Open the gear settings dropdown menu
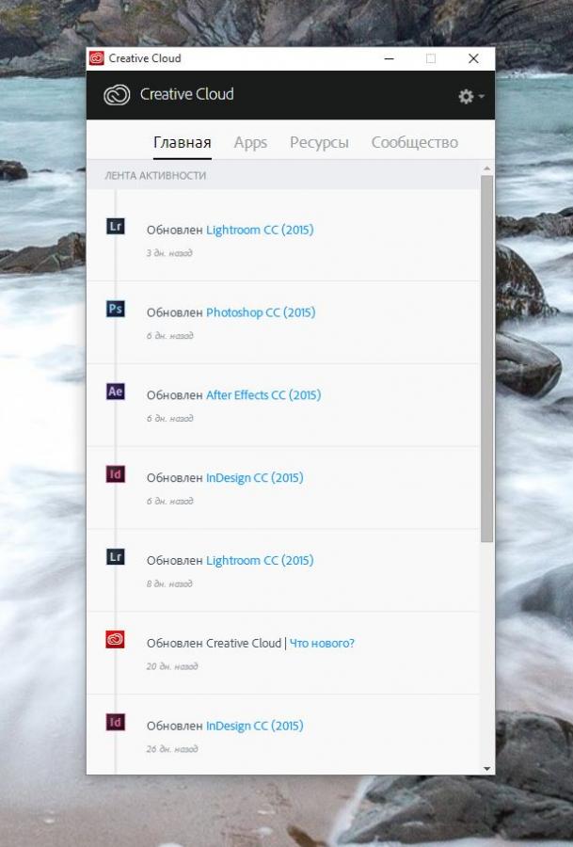Image resolution: width=573 pixels, height=847 pixels. click(x=471, y=96)
